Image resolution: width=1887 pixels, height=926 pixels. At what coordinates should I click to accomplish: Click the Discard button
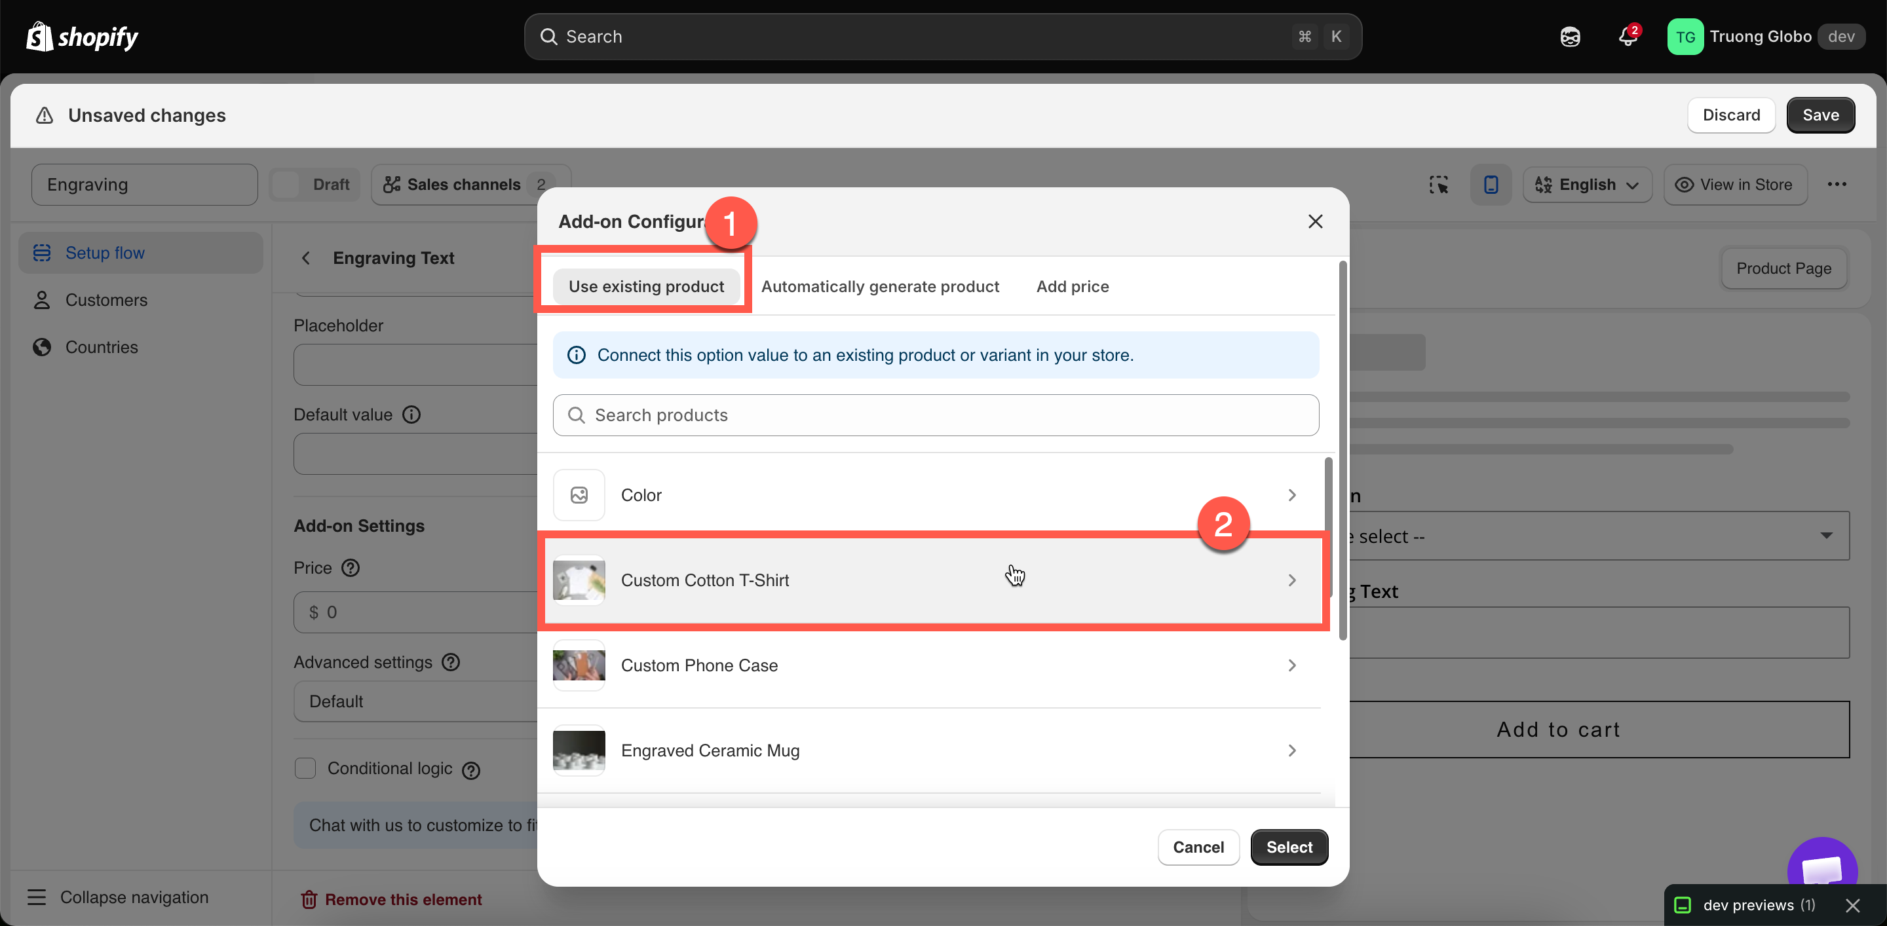[x=1730, y=115]
